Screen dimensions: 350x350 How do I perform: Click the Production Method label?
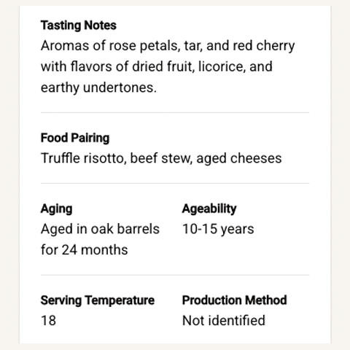(x=235, y=300)
